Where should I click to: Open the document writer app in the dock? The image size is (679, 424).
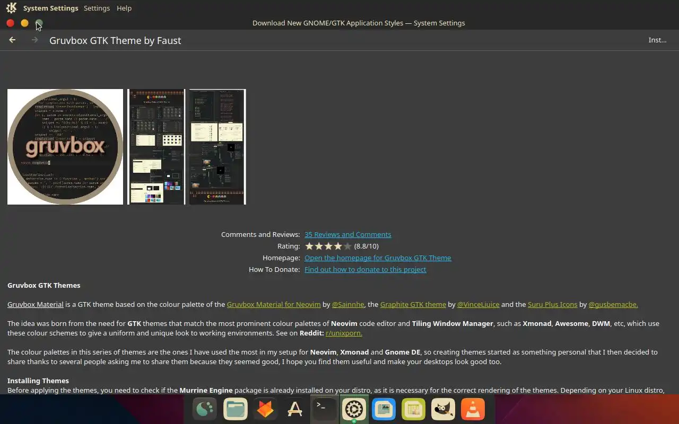[x=384, y=409]
